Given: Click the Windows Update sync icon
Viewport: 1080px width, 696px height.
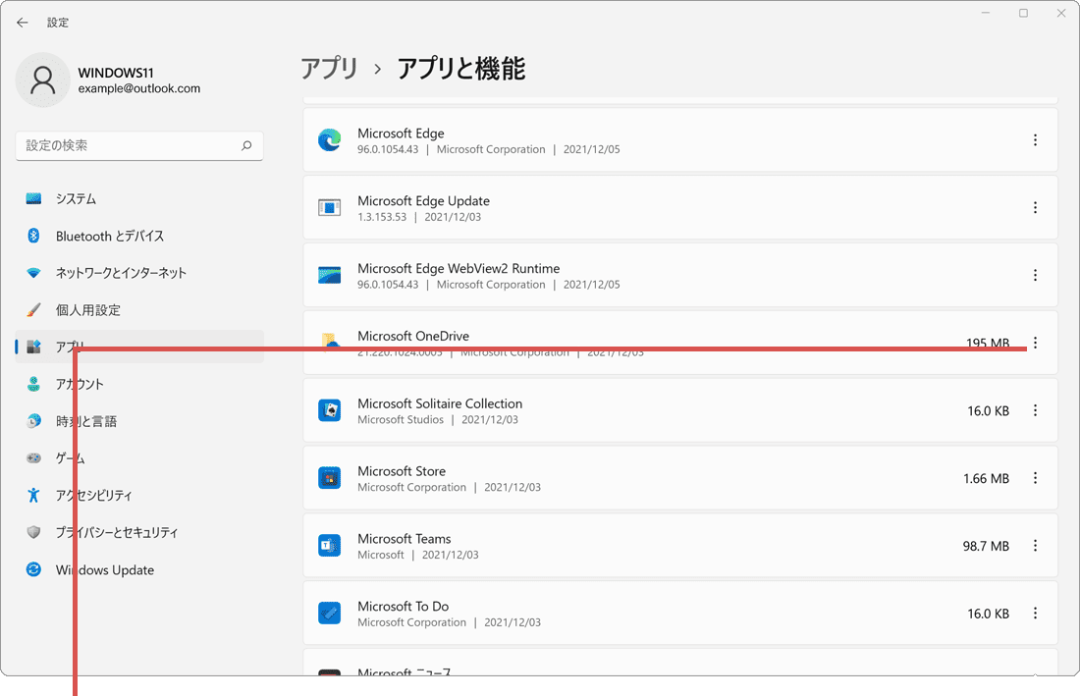Looking at the screenshot, I should pos(33,569).
